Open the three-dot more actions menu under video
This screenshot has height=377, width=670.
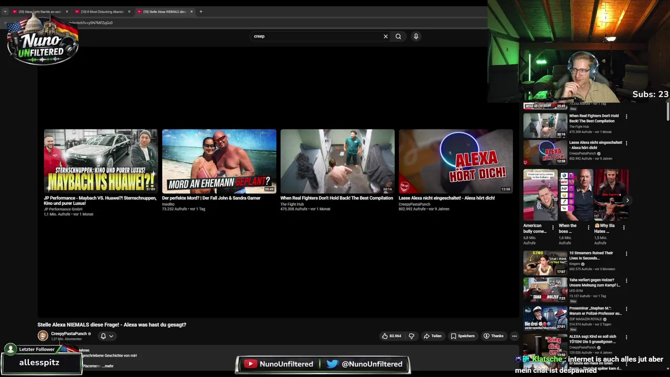click(515, 336)
